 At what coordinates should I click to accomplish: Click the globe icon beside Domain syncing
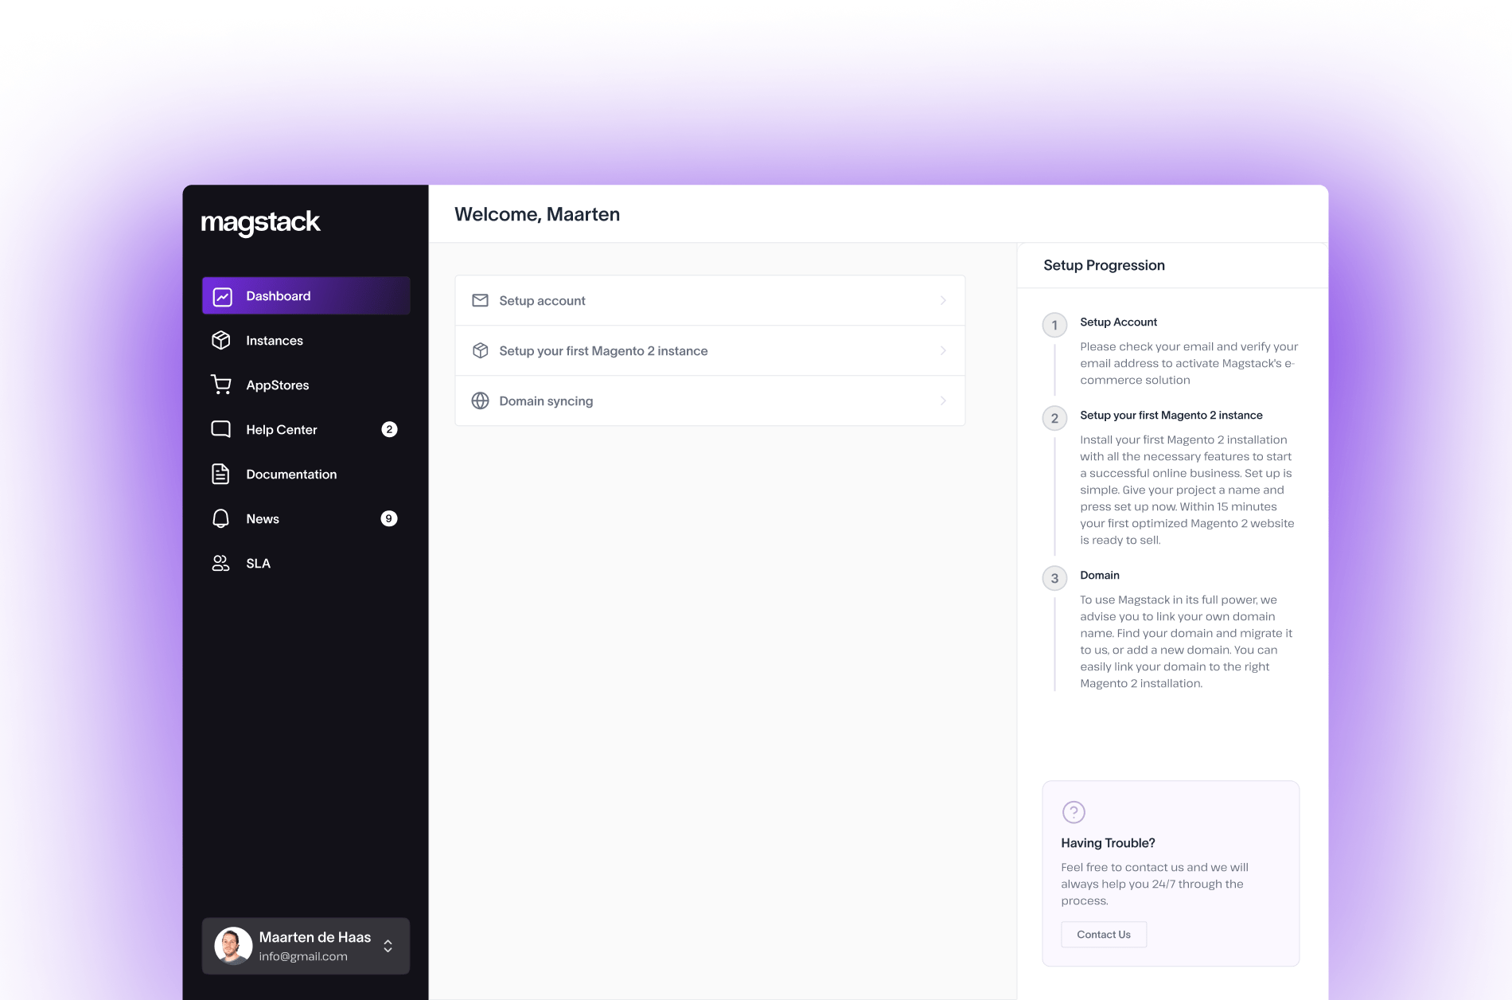480,400
